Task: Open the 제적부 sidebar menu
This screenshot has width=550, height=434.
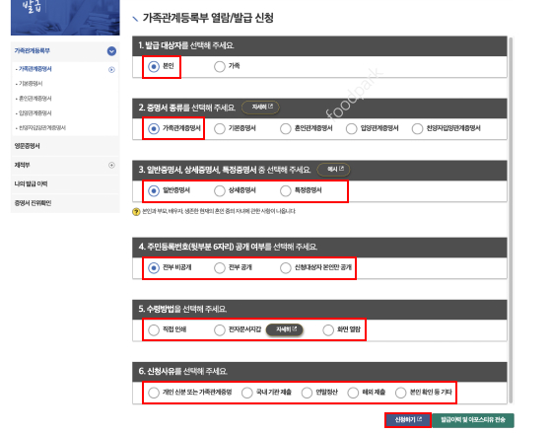Action: [x=22, y=165]
